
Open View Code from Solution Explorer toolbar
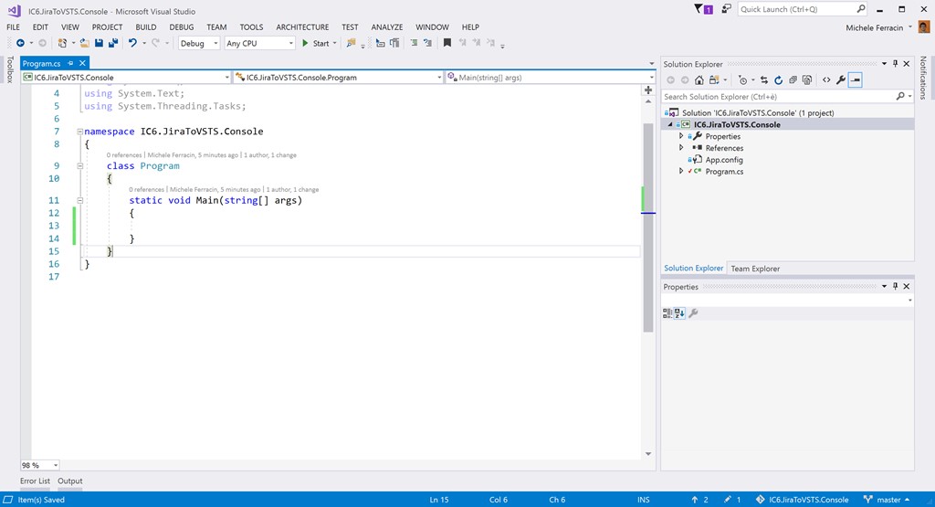825,80
